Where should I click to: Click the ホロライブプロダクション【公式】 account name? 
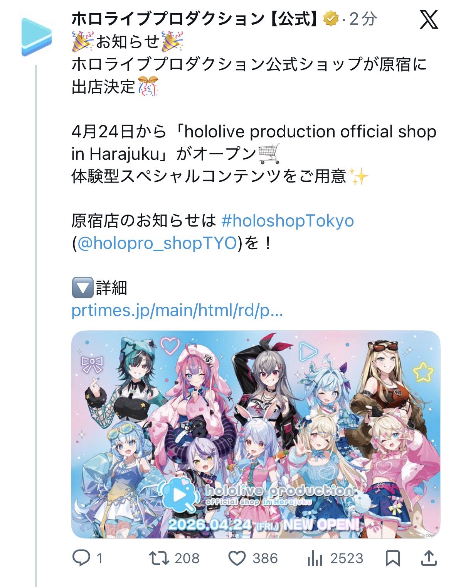pos(195,19)
